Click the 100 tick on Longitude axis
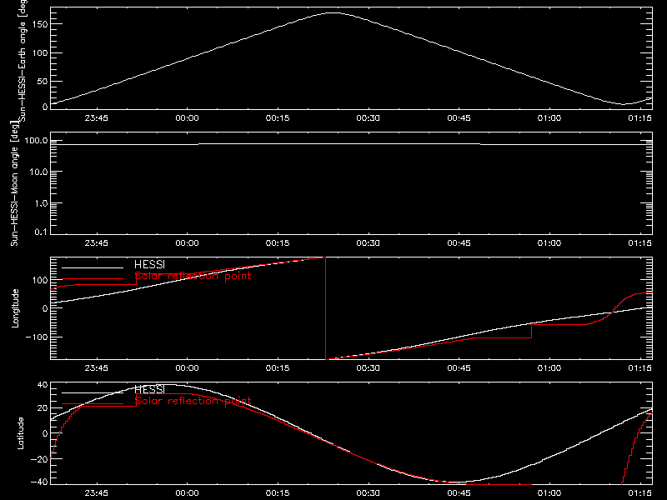 (40, 280)
